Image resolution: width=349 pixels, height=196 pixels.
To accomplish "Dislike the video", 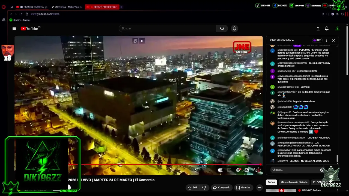I will [204, 188].
